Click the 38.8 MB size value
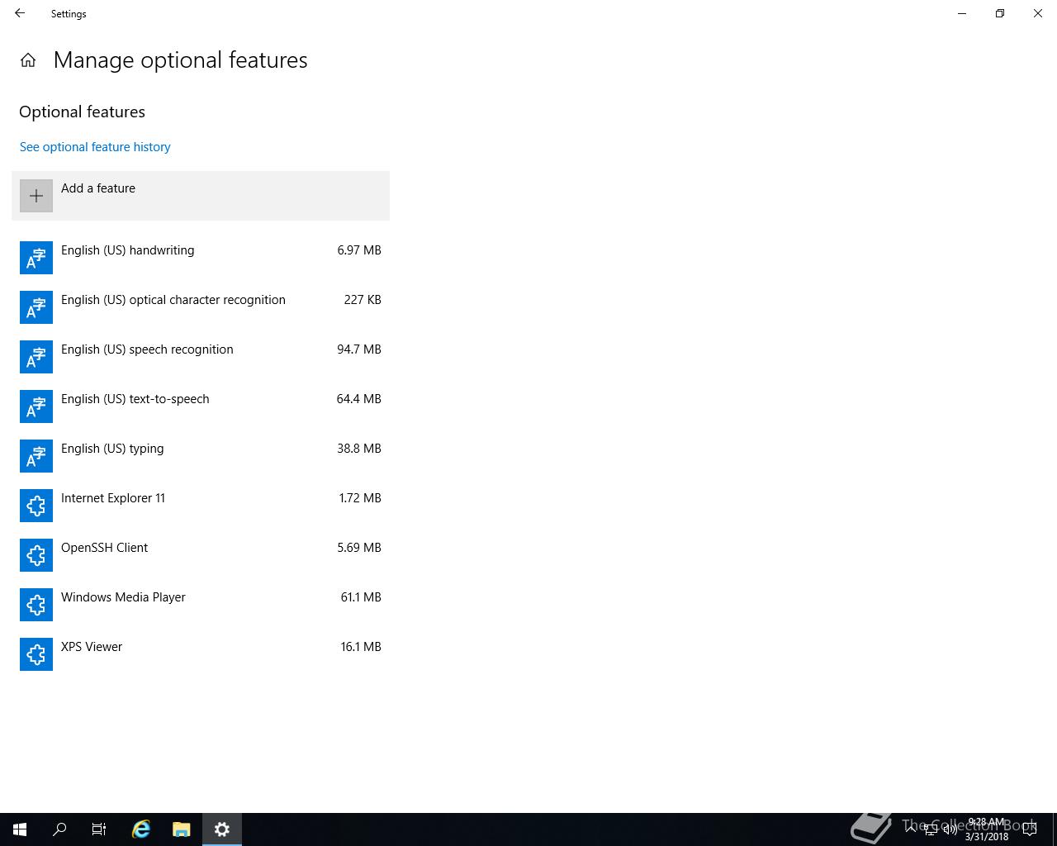 click(x=359, y=449)
